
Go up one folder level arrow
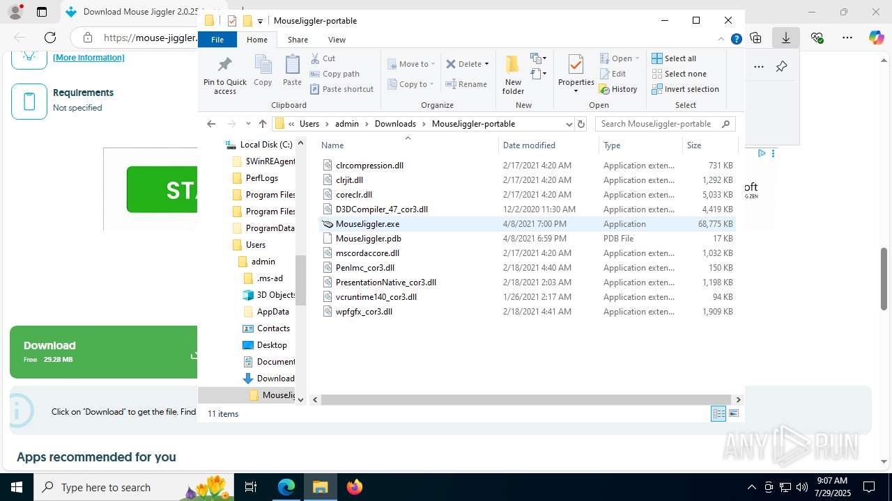point(263,124)
